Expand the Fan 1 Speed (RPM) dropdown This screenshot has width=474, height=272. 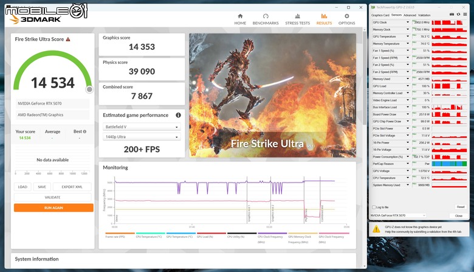tap(408, 58)
